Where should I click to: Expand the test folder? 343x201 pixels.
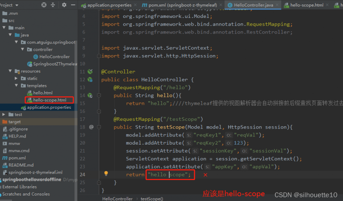[4, 115]
